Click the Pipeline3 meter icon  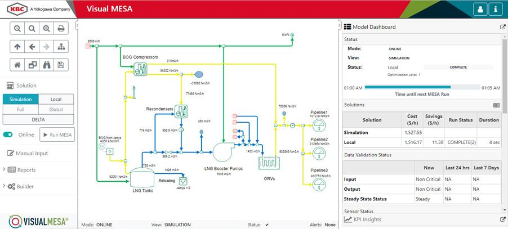tap(319, 185)
